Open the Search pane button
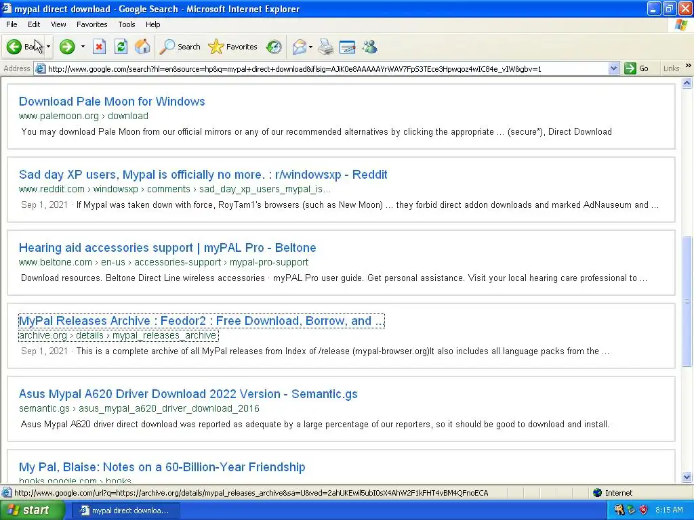The width and height of the screenshot is (694, 520). click(x=180, y=47)
